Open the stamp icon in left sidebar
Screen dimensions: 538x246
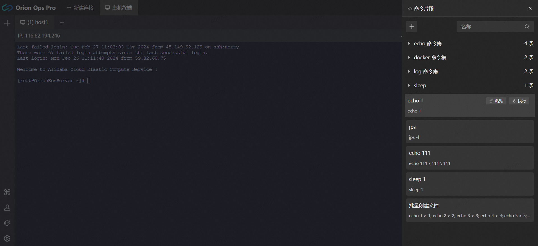tap(7, 208)
